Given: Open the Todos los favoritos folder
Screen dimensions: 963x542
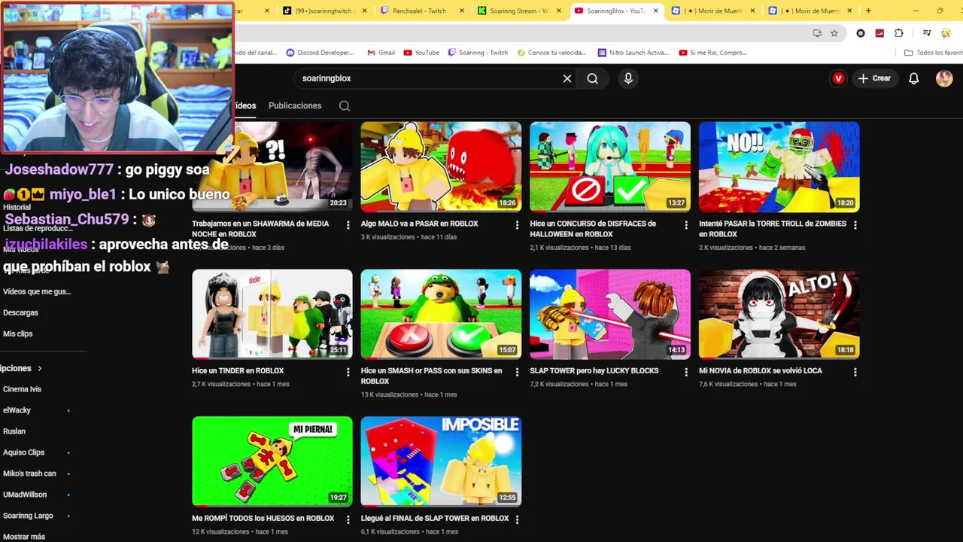Looking at the screenshot, I should pyautogui.click(x=933, y=53).
